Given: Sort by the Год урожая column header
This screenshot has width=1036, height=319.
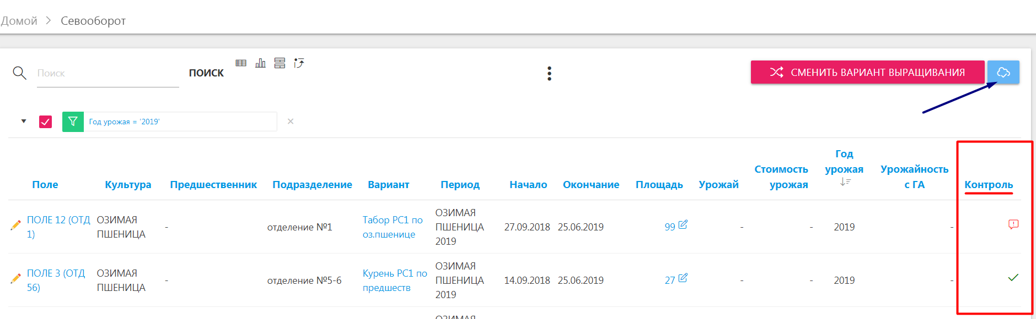Looking at the screenshot, I should pyautogui.click(x=844, y=162).
